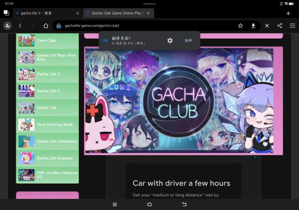Open translation settings gear icon
The image size is (299, 210).
pos(170,40)
